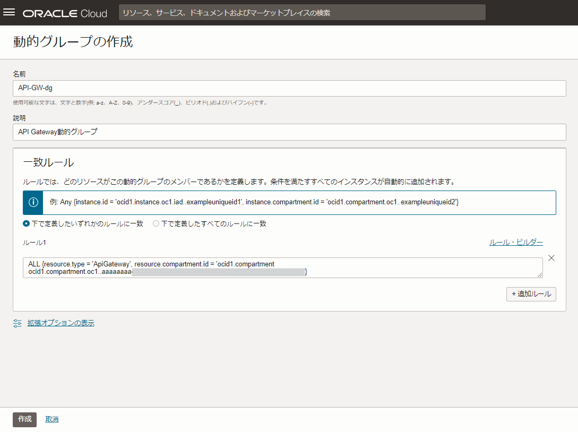This screenshot has width=578, height=432.
Task: Click the name hint text 使用可能な文字は
Action: [x=140, y=103]
